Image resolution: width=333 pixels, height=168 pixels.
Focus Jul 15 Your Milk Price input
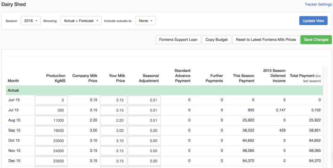click(x=113, y=110)
